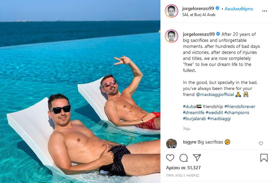
Task: Open togyre's commenter avatar
Action: click(171, 144)
